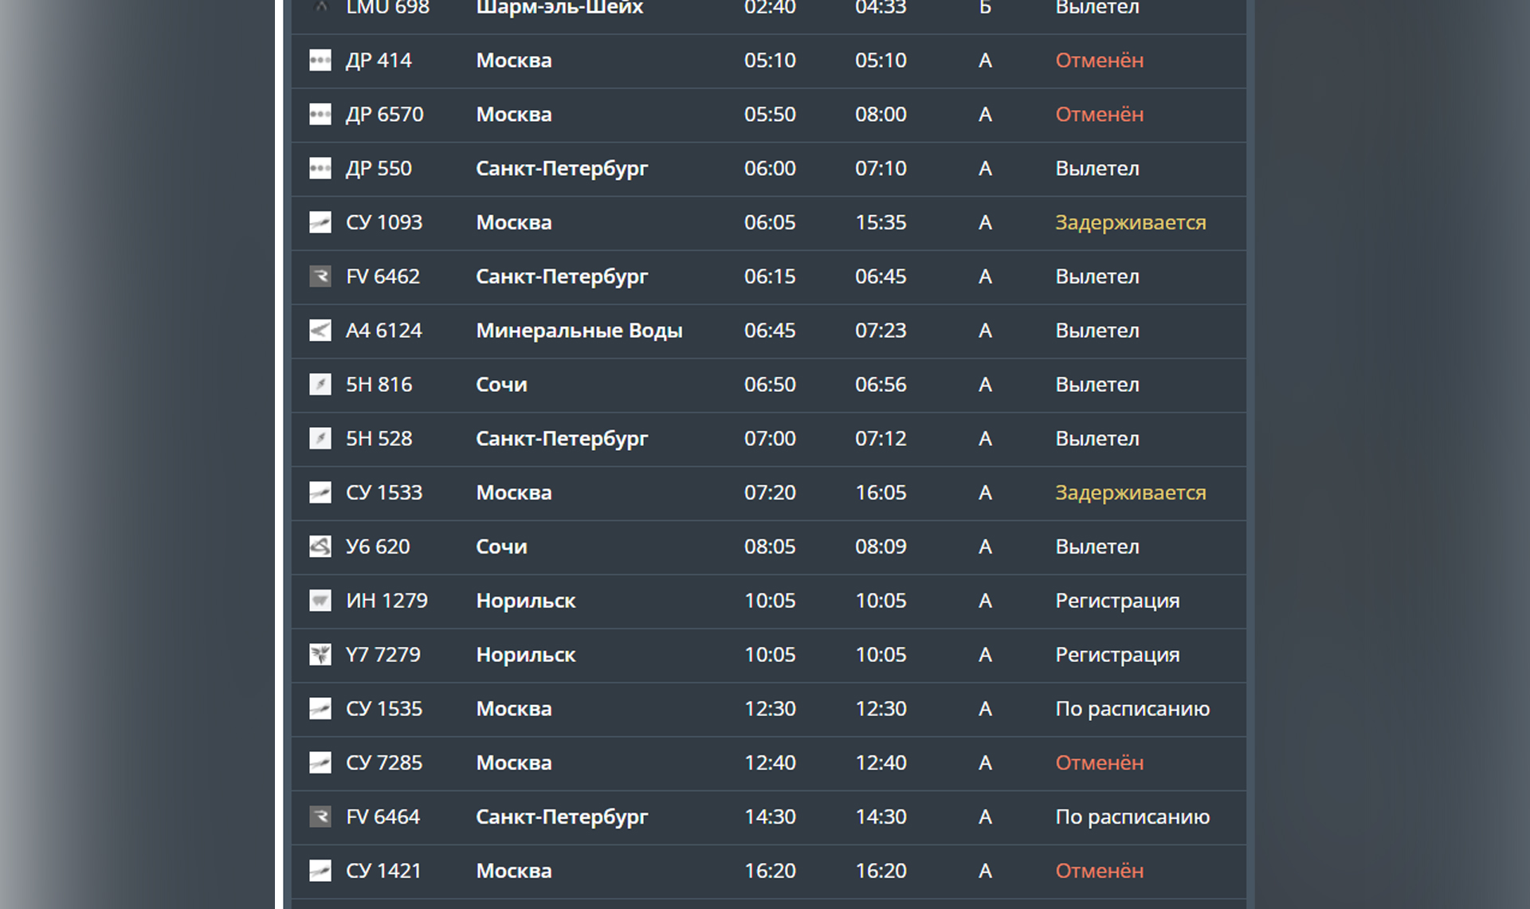Viewport: 1530px width, 909px height.
Task: Click Отменён status for СУ 7285
Action: coord(1099,763)
